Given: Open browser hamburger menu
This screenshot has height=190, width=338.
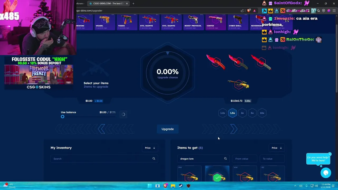Looking at the screenshot, I should (x=334, y=11).
